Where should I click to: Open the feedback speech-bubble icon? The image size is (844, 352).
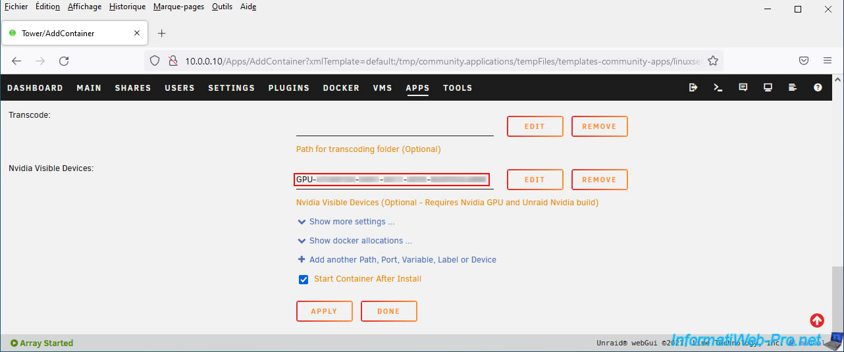[743, 88]
